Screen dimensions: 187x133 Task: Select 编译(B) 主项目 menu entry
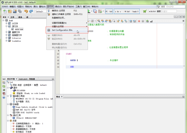tap(67, 11)
